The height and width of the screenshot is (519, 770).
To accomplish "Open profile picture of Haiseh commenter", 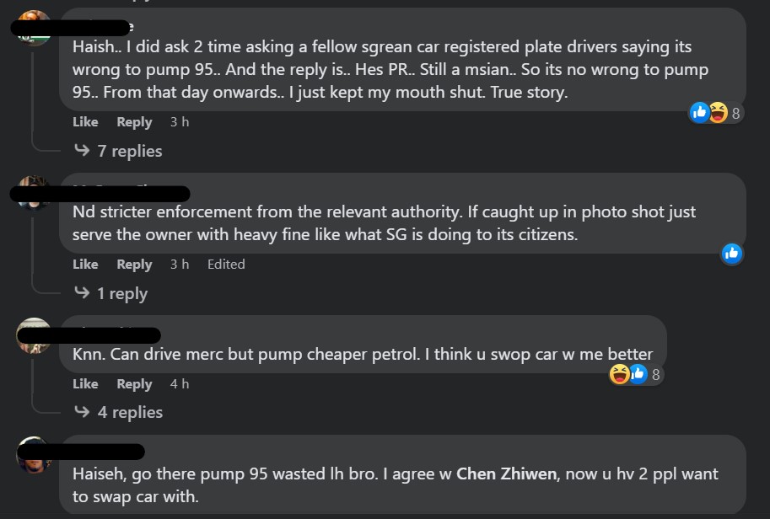I will (x=35, y=455).
